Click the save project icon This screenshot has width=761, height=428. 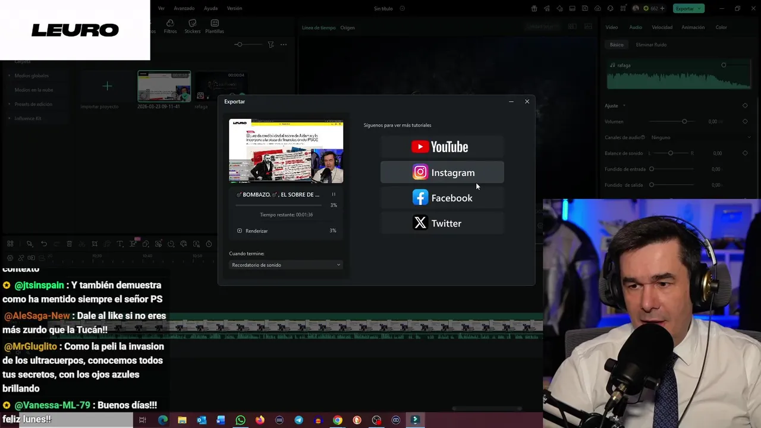tap(586, 8)
